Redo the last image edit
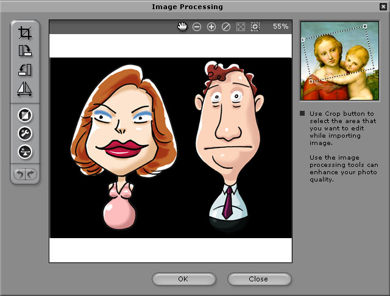 (x=30, y=174)
